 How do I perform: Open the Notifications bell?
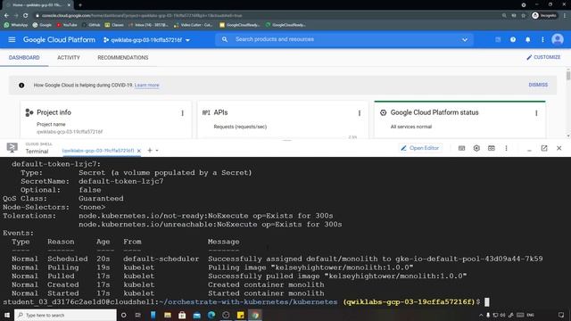[527, 39]
